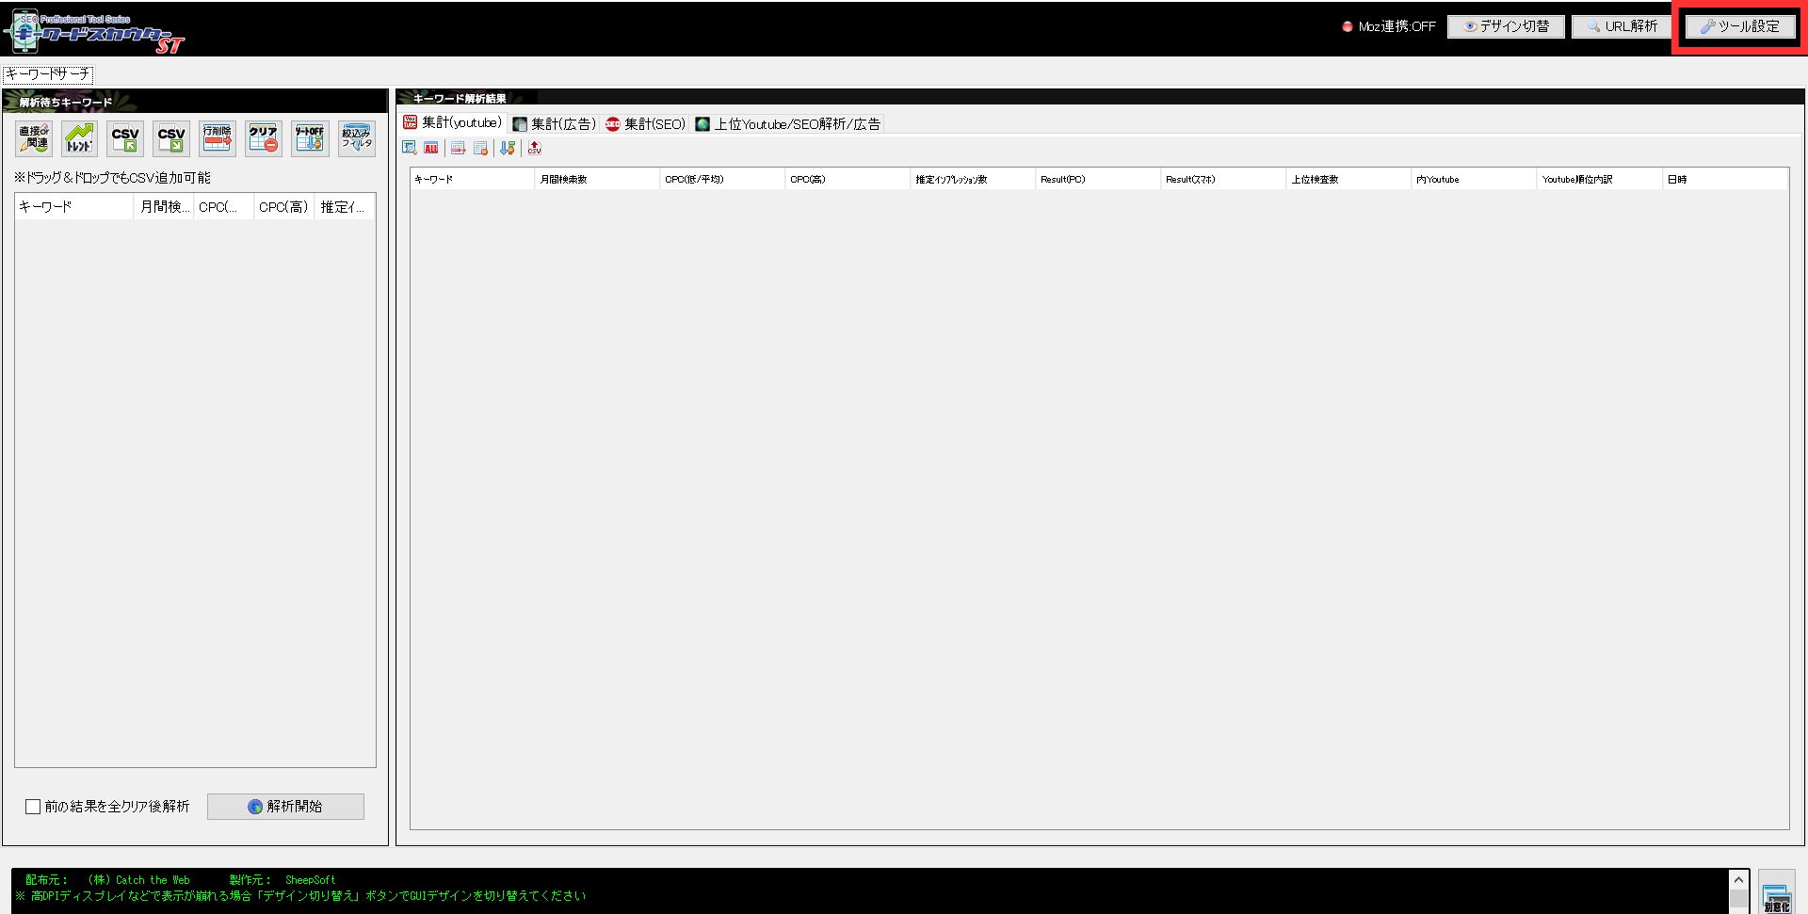
Task: Click the URL解析 button
Action: coord(1621,26)
